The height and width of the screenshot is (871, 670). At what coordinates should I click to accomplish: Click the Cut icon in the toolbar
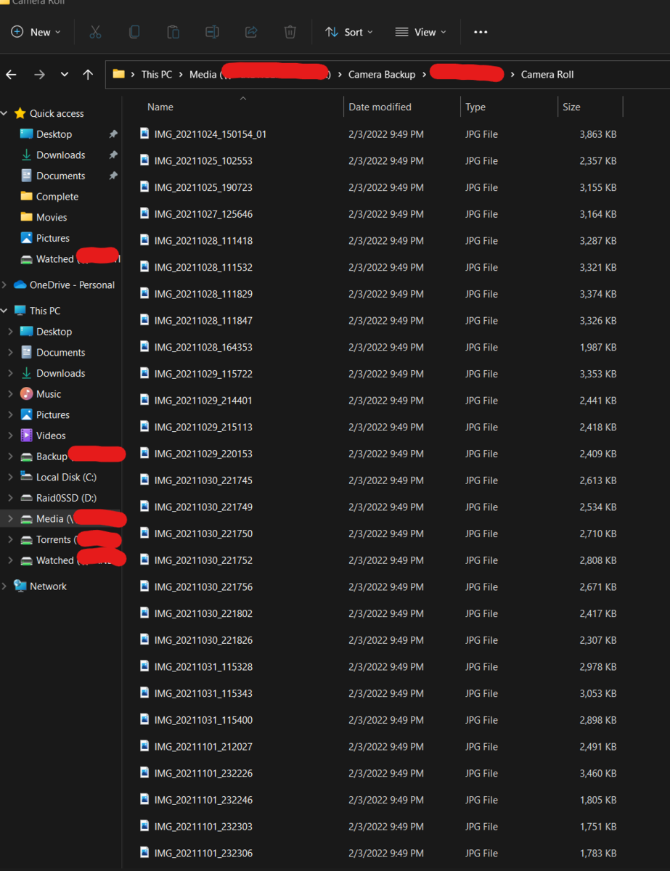95,32
